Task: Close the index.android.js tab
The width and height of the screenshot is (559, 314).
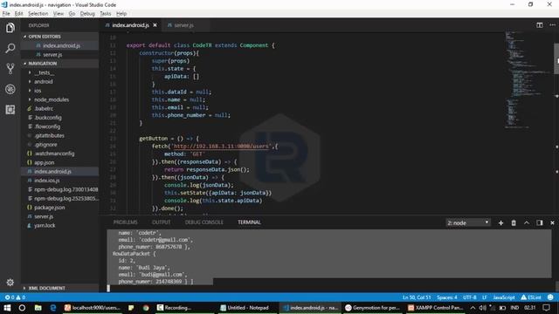Action: 155,25
